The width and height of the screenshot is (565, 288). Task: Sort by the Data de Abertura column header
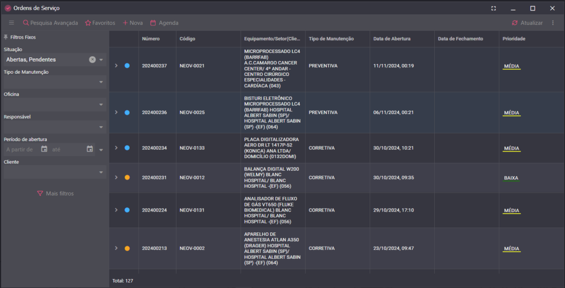pyautogui.click(x=392, y=39)
